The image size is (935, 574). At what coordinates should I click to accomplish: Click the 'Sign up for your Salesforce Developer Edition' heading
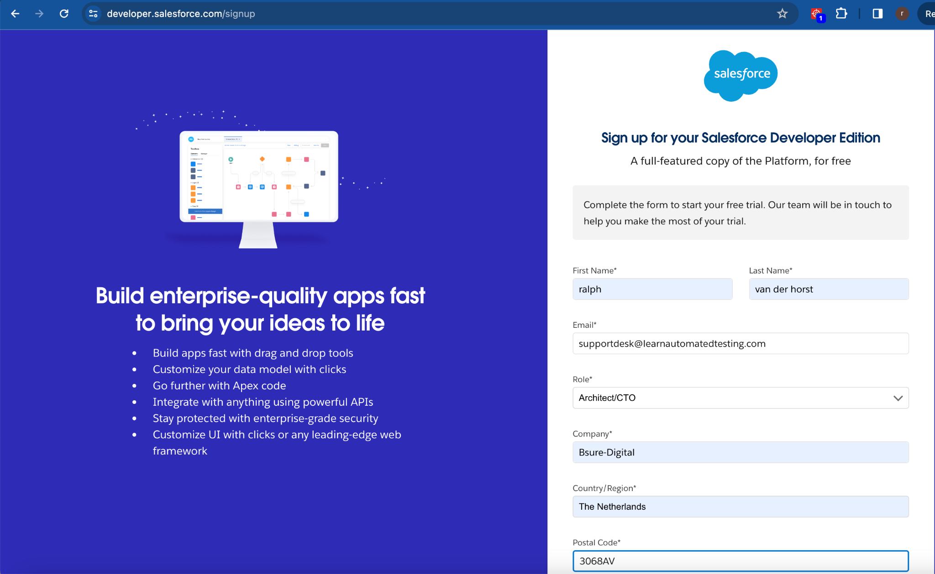tap(741, 138)
